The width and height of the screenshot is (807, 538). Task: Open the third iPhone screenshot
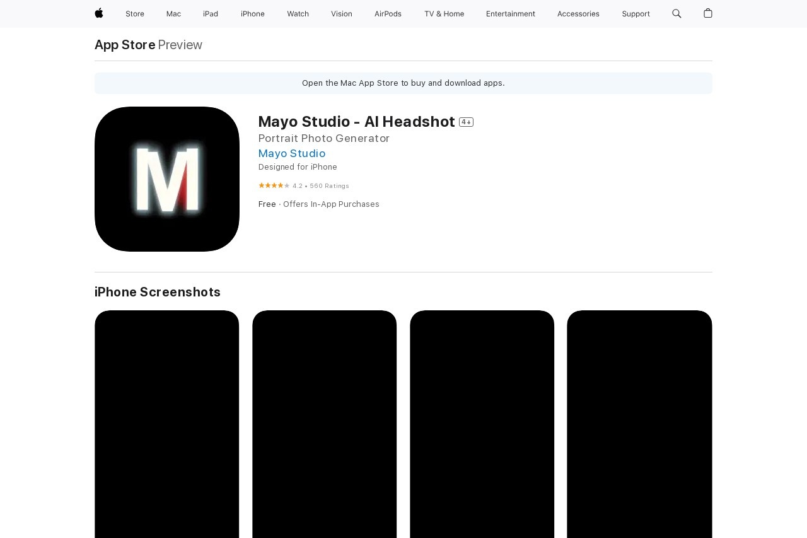(x=482, y=424)
